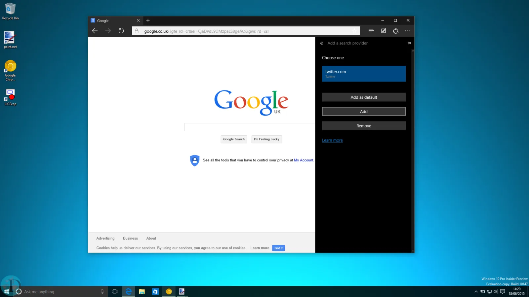Go back from Add a search provider pane

[321, 43]
